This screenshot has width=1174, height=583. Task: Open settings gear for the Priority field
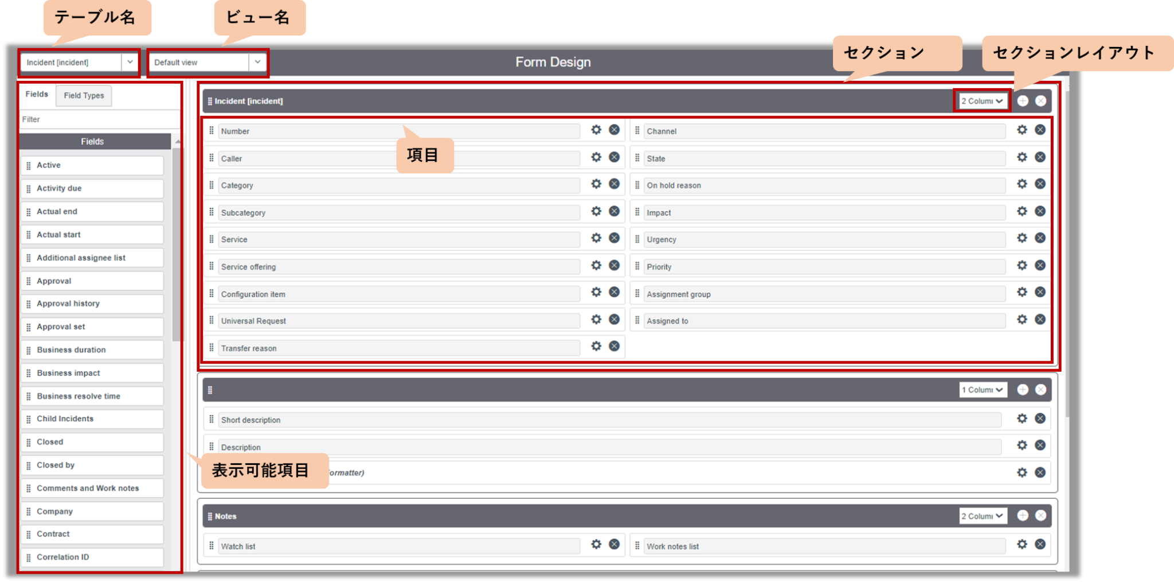(x=1022, y=265)
